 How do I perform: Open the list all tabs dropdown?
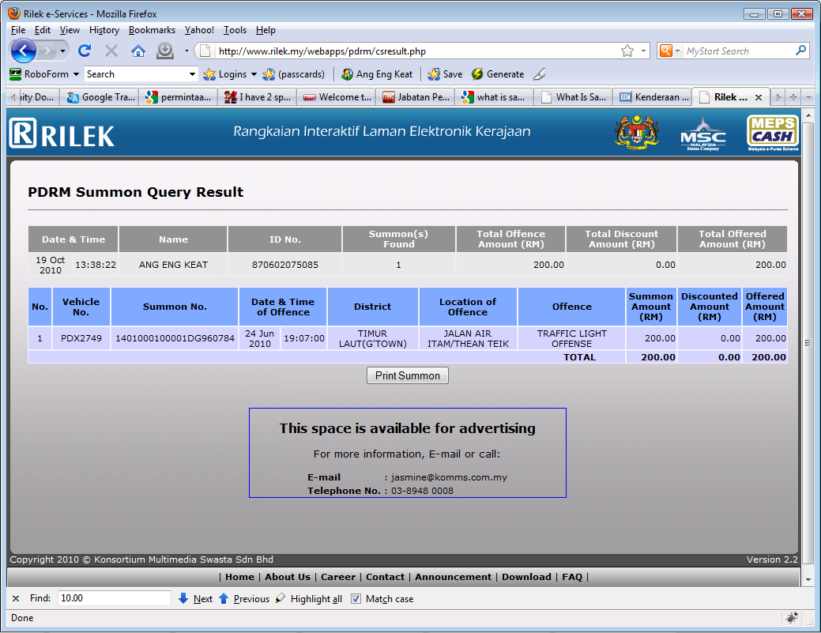(x=808, y=97)
